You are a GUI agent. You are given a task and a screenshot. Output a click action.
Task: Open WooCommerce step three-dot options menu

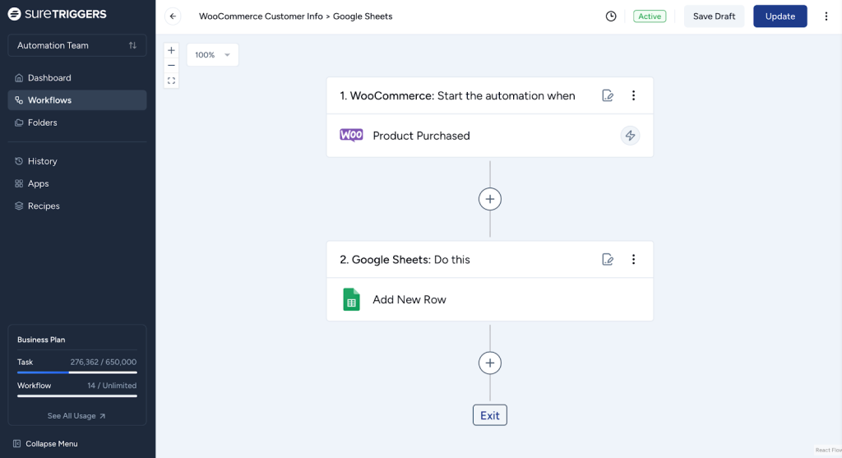coord(633,95)
